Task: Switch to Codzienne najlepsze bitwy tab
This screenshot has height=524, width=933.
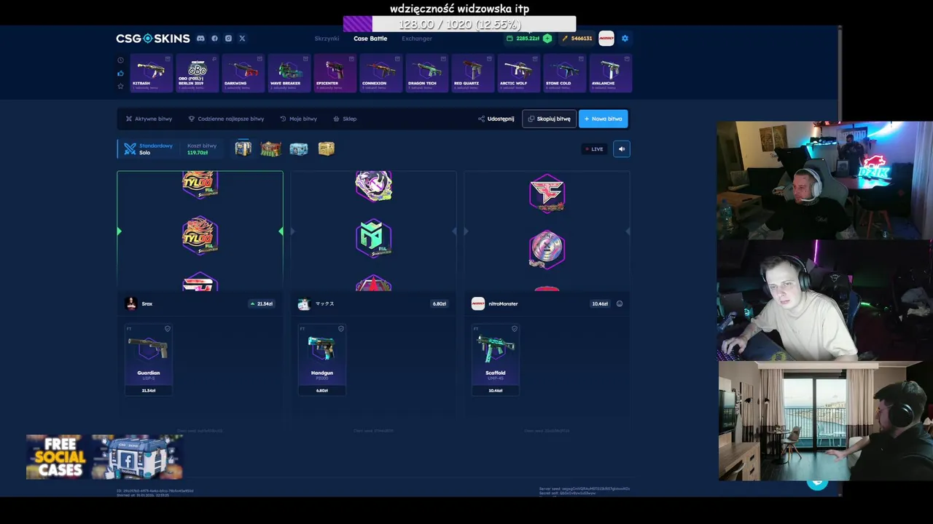Action: (226, 119)
